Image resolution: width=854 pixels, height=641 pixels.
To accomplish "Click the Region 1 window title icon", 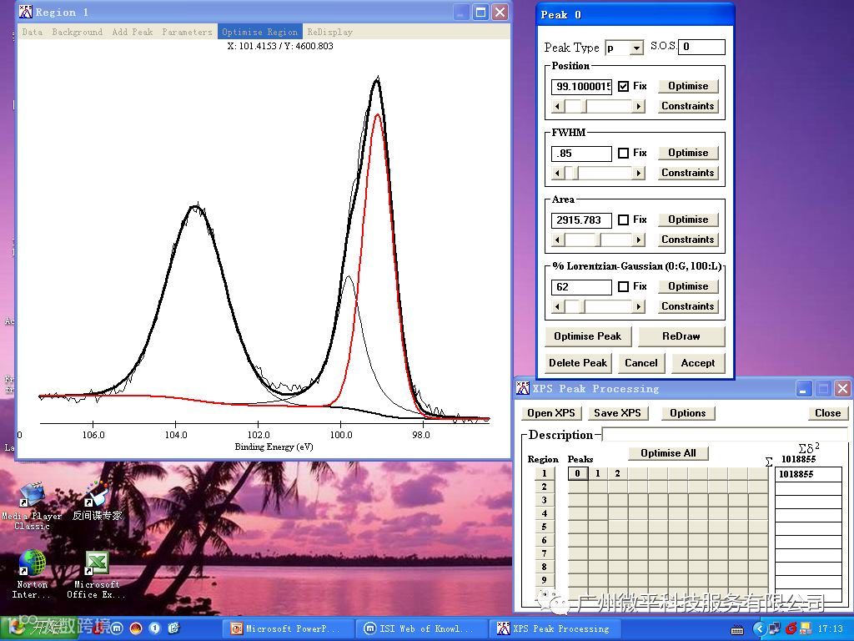I will pyautogui.click(x=26, y=12).
